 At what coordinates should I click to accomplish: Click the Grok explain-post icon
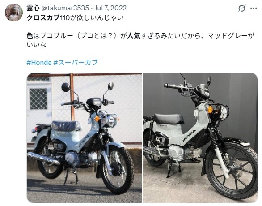(242, 8)
